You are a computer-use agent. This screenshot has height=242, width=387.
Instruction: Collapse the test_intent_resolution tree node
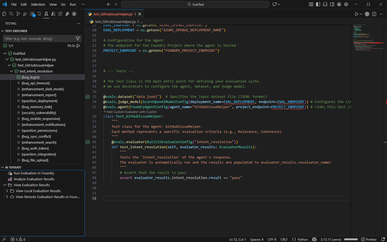(x=11, y=71)
